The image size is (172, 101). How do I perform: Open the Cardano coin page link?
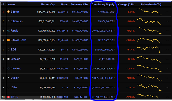tap(16, 69)
